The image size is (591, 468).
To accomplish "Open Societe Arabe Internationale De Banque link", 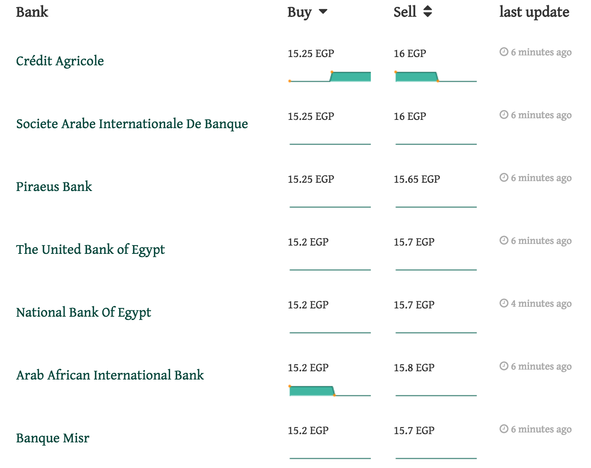I will coord(132,124).
